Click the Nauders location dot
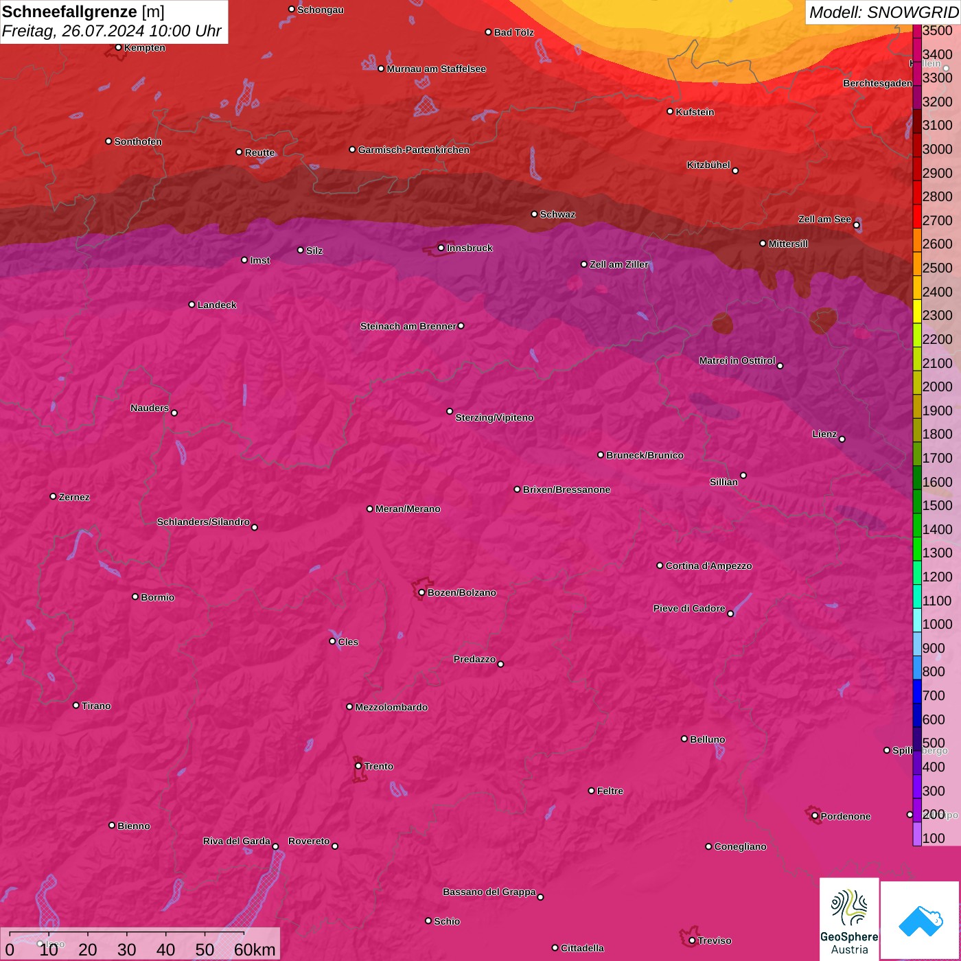961x961 pixels. (174, 413)
